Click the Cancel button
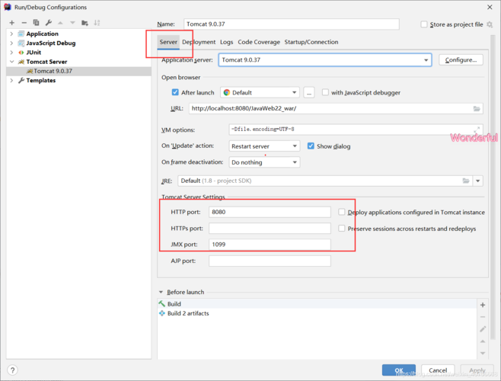 438,370
